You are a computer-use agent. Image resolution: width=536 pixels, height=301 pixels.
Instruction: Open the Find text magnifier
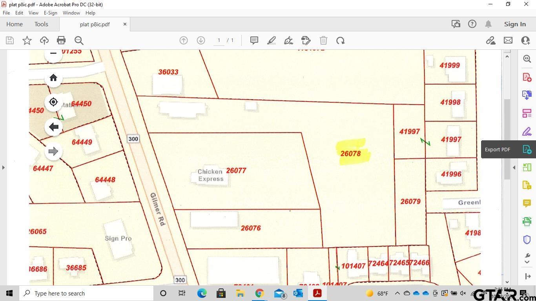pos(79,40)
